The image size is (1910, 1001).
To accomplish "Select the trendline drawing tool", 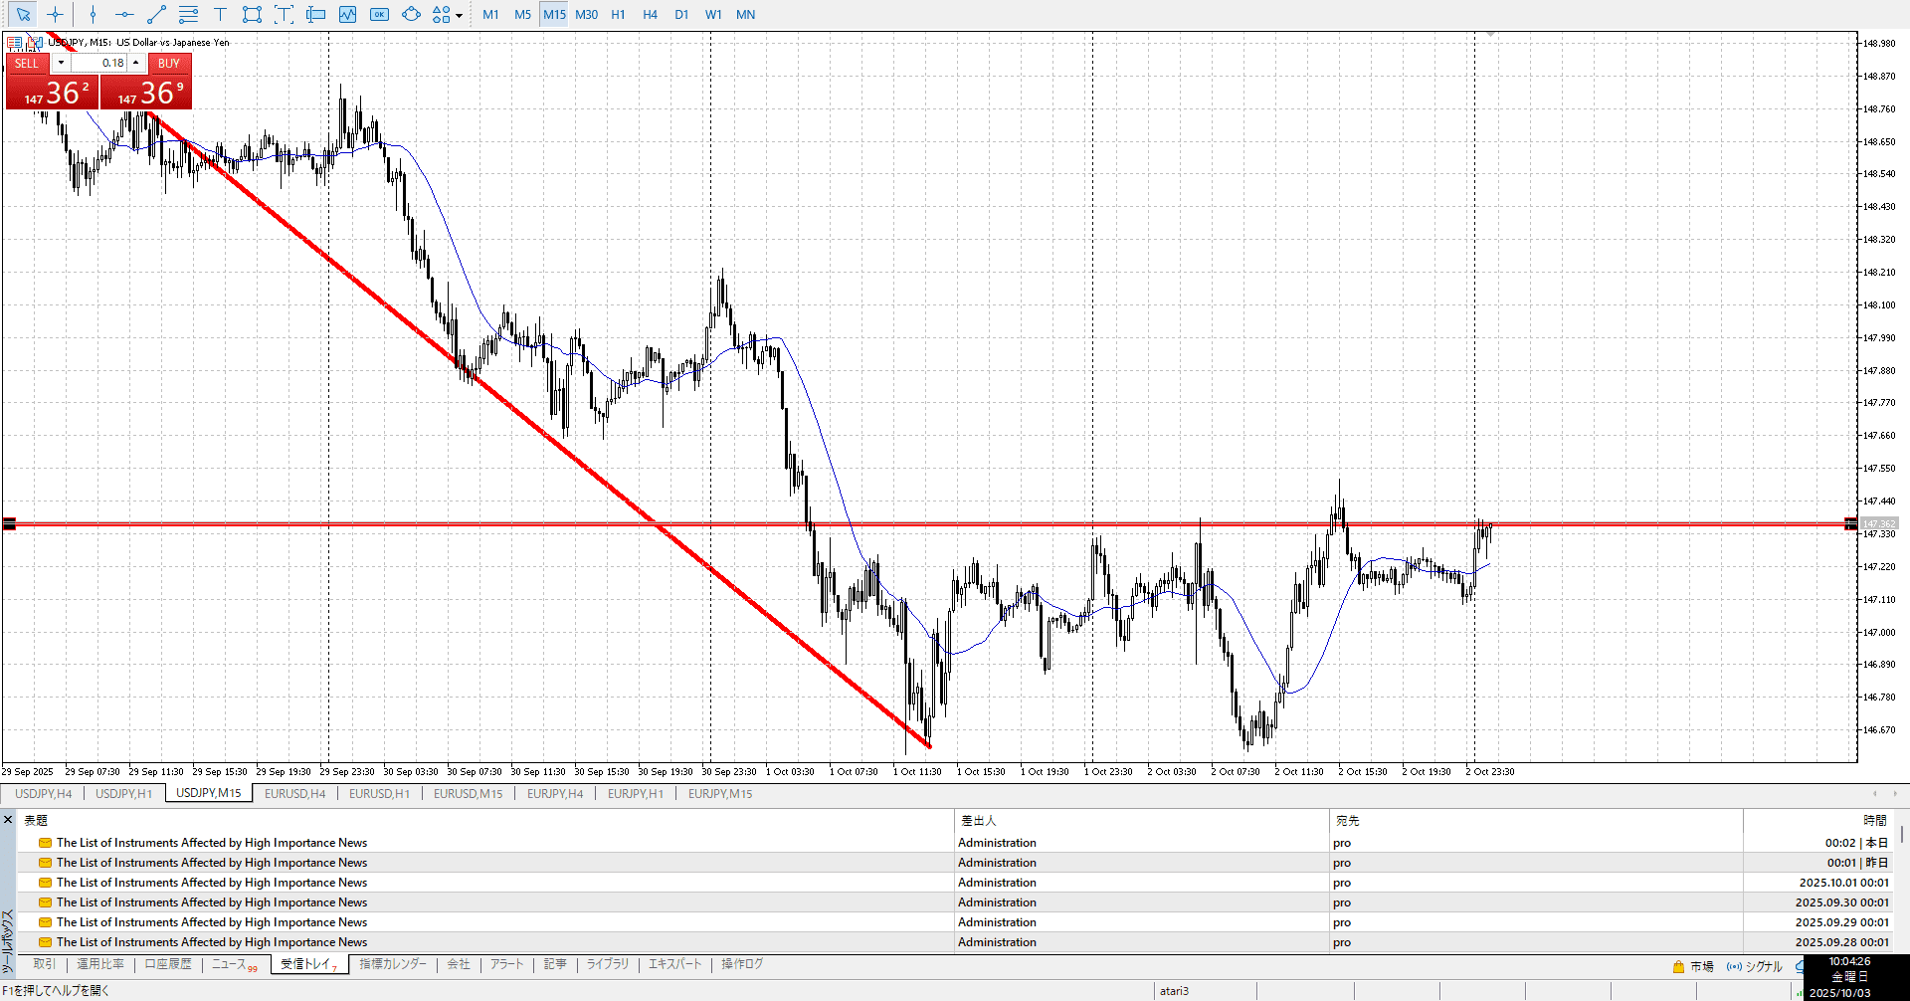I will tap(156, 15).
